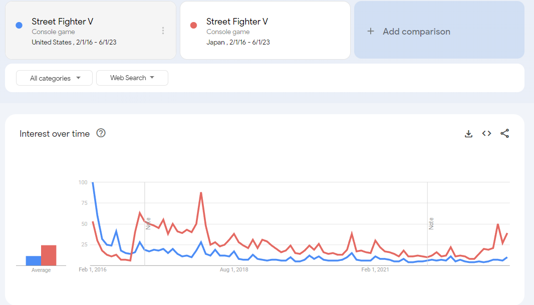The width and height of the screenshot is (534, 305).
Task: Click 'Console game' under the United States term
Action: pos(53,32)
